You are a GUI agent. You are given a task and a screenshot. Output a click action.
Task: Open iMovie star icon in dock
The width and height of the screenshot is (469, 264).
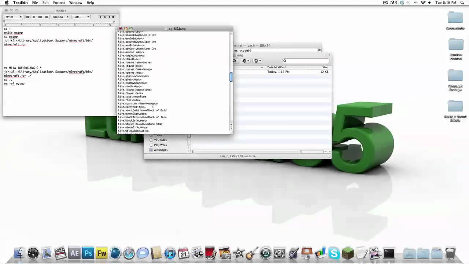pos(239,253)
